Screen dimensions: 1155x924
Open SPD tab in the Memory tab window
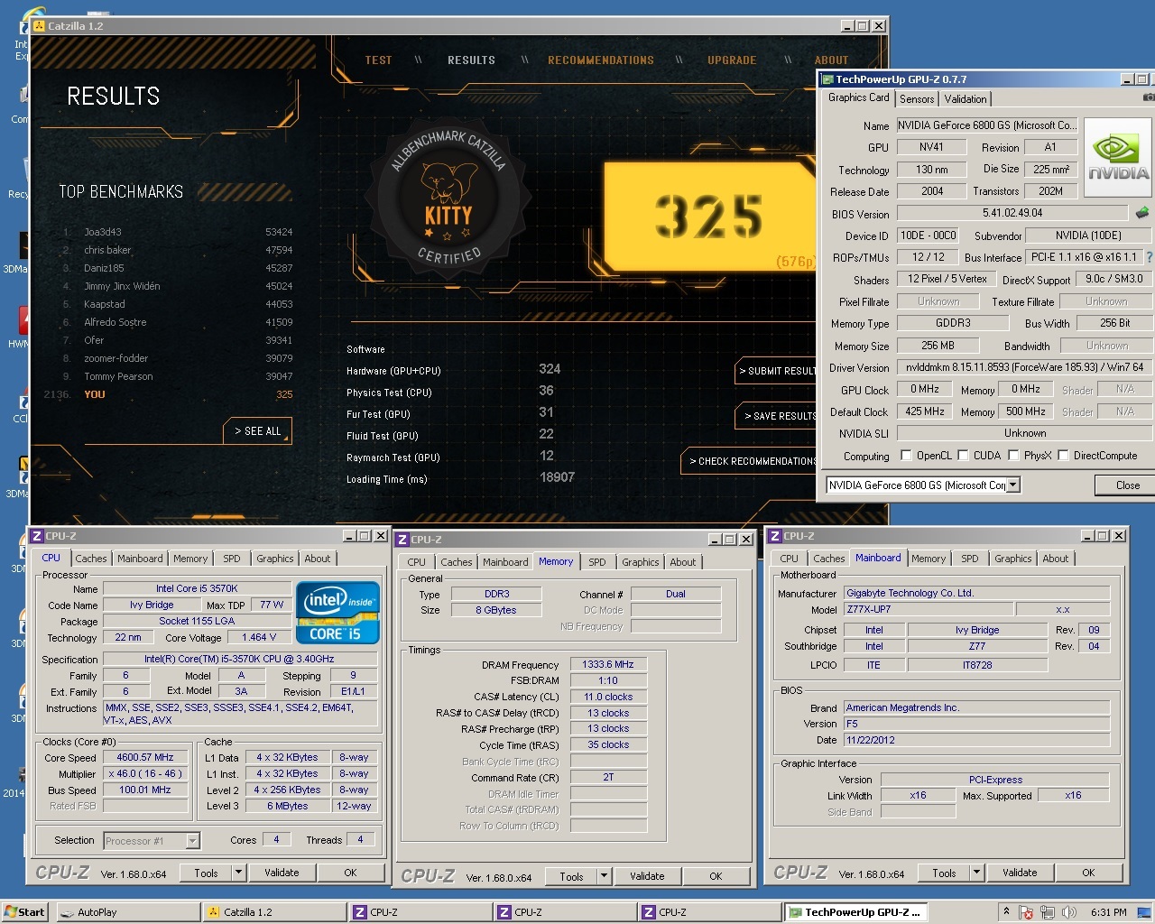pyautogui.click(x=597, y=562)
